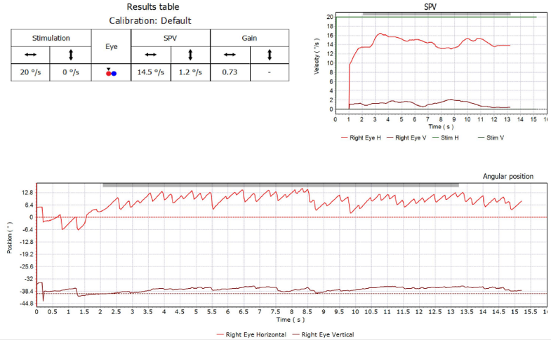Click 'Time ( s )' label under SPV chart
Viewport: 551px width, 340px height.
[441, 127]
